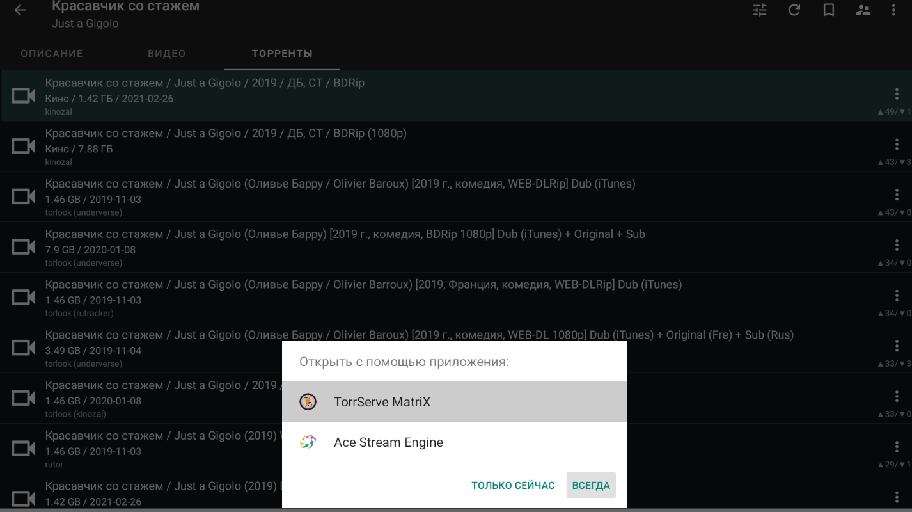The height and width of the screenshot is (512, 912).
Task: Click the refresh icon in top bar
Action: tap(794, 10)
